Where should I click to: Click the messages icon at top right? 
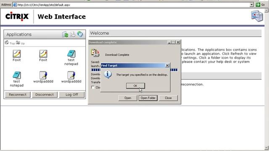click(x=257, y=16)
